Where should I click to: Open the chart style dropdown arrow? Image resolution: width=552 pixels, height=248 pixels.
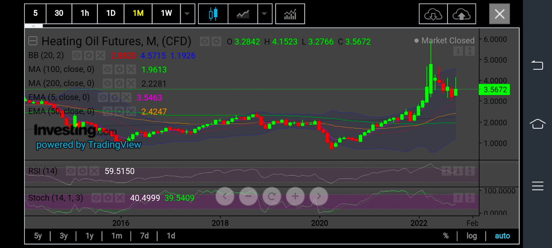(x=265, y=14)
